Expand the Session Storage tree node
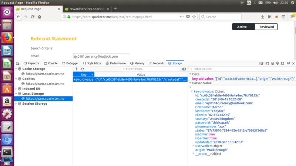296x166 pixels. click(x=16, y=104)
